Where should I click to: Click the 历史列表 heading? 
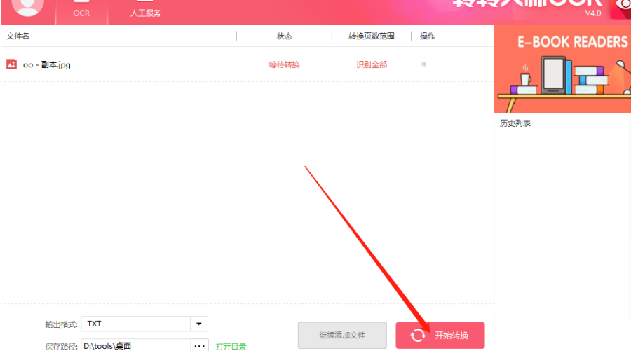pyautogui.click(x=515, y=123)
